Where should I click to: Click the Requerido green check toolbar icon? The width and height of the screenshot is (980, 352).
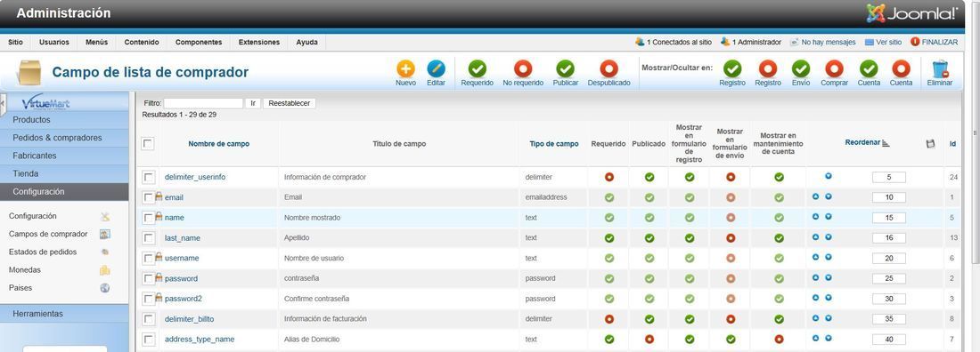point(477,68)
